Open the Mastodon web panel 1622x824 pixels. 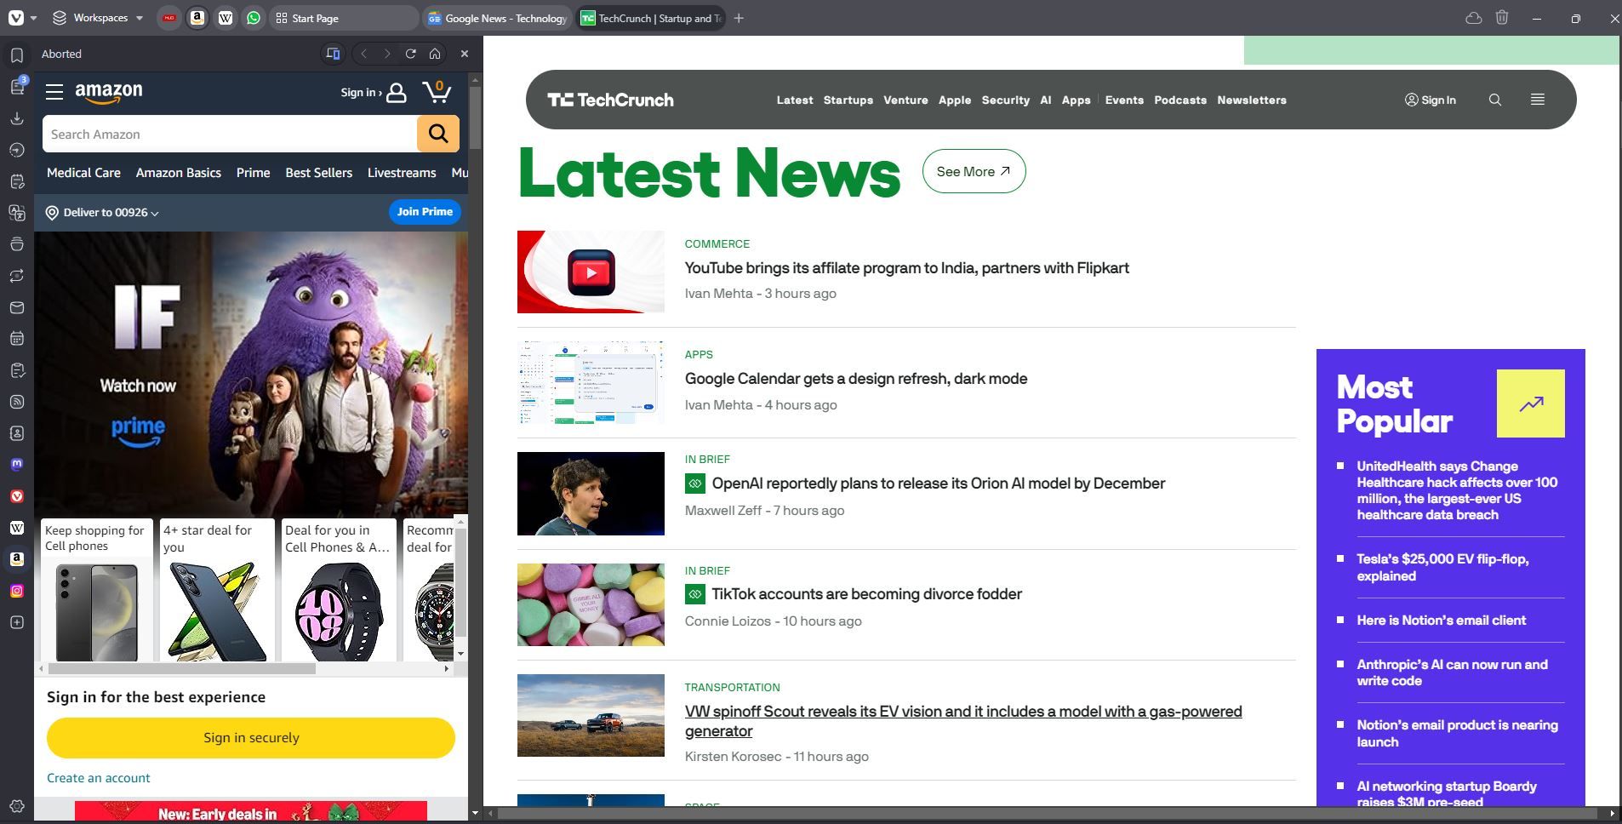(16, 465)
